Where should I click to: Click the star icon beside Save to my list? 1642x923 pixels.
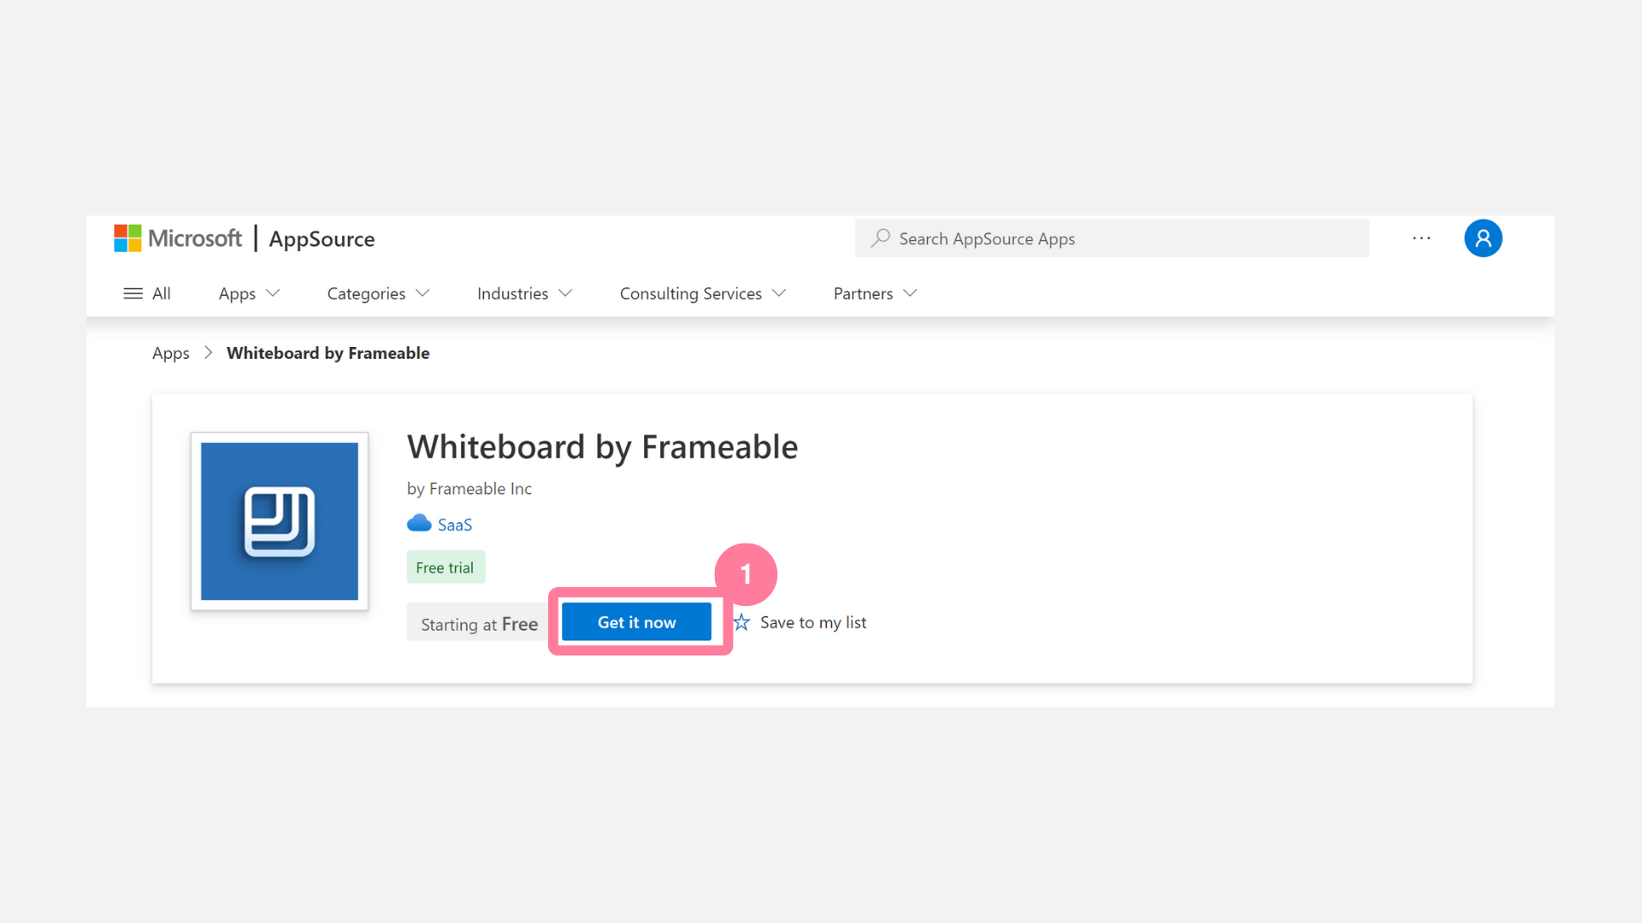click(741, 622)
